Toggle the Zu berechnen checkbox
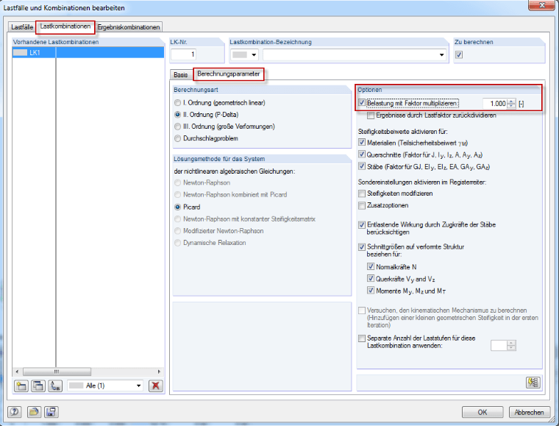 click(x=459, y=55)
